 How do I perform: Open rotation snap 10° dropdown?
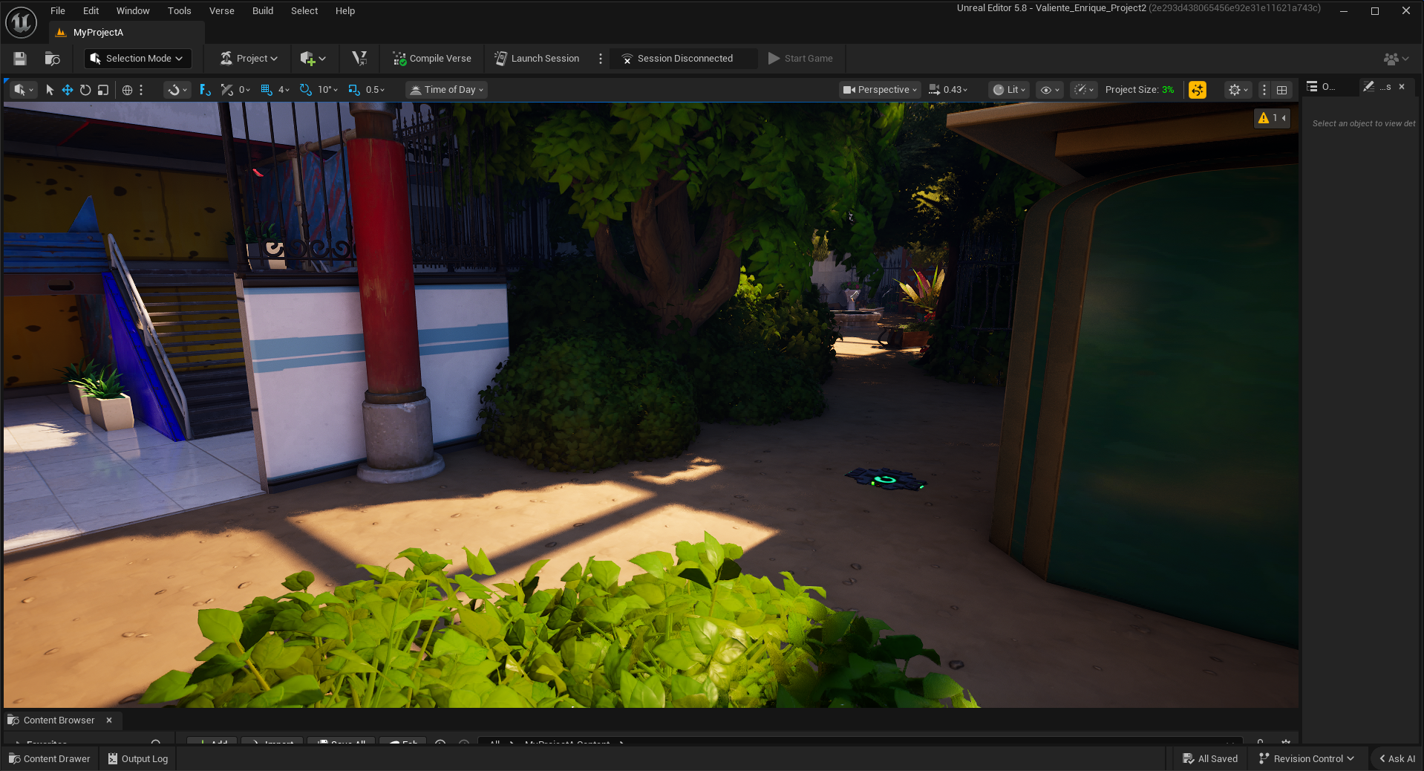point(327,90)
